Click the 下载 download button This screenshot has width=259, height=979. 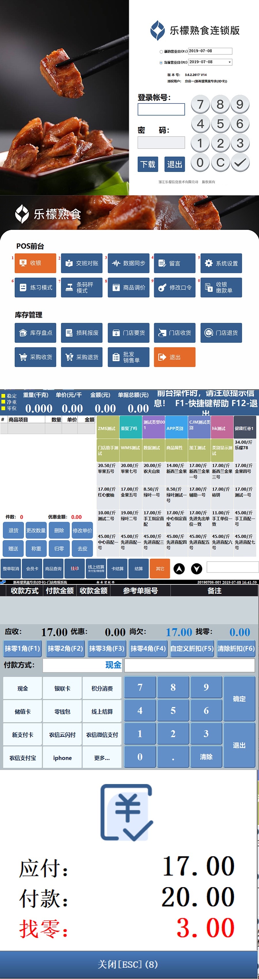[x=148, y=164]
